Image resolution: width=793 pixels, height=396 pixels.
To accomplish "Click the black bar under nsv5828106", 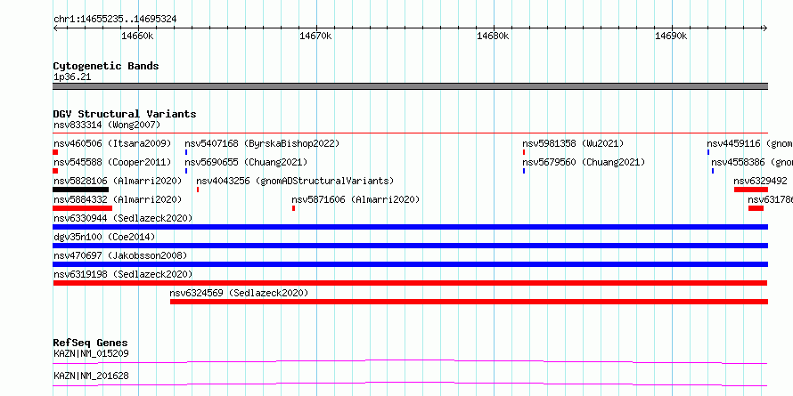I will pos(80,190).
